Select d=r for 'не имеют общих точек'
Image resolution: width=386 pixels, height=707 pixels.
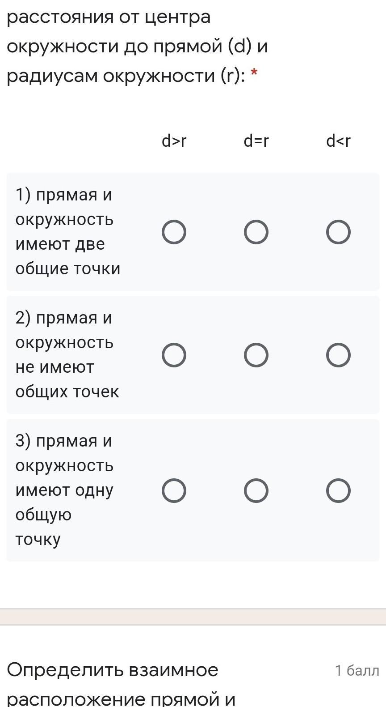click(x=256, y=355)
